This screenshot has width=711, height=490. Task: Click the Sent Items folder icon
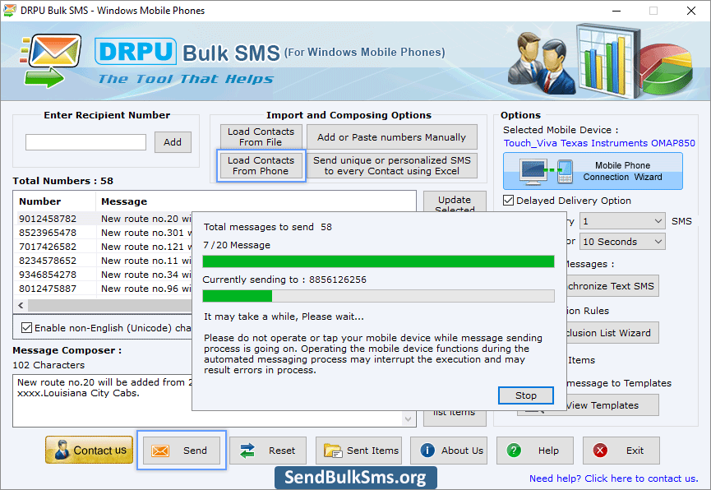click(x=333, y=451)
